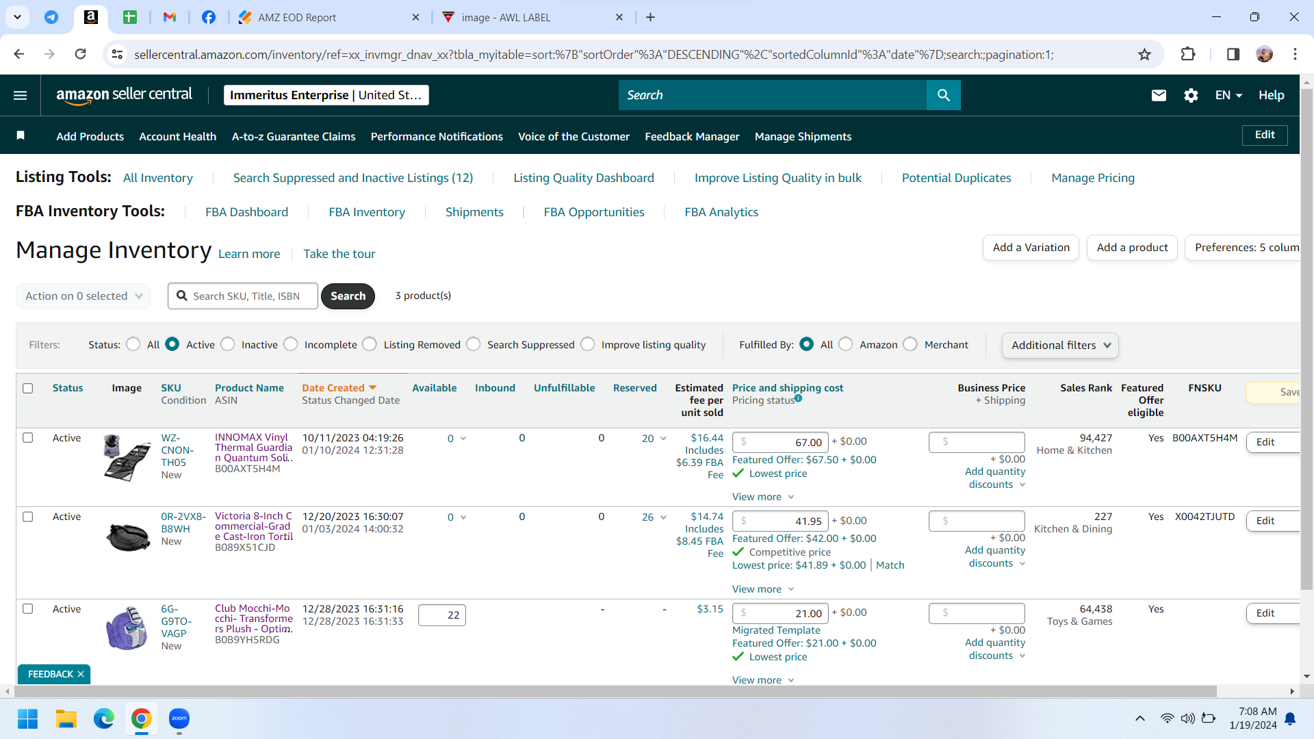1314x739 pixels.
Task: Toggle the browser side panel
Action: click(1233, 54)
